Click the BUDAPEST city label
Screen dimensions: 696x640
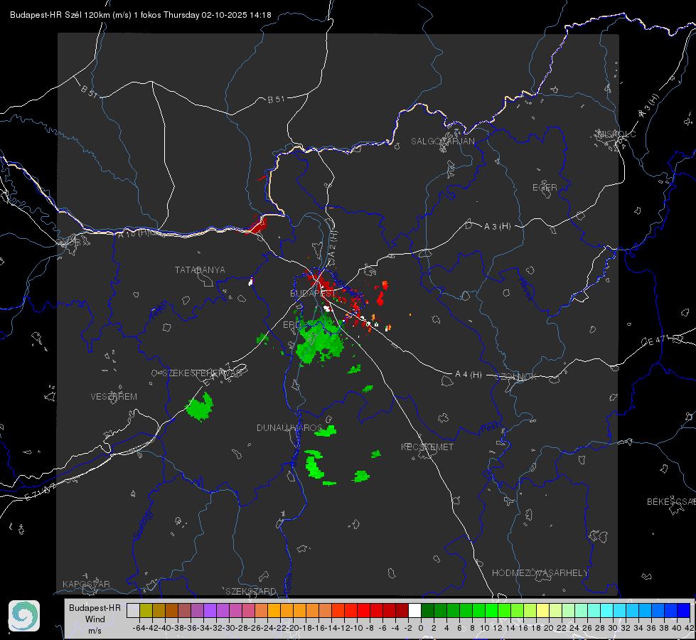[311, 293]
